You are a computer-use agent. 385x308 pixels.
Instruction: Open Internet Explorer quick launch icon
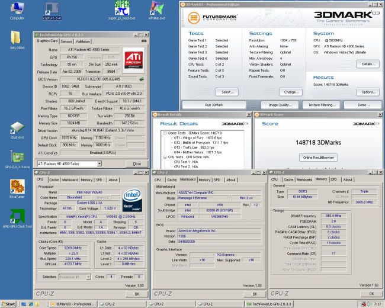pos(31,304)
